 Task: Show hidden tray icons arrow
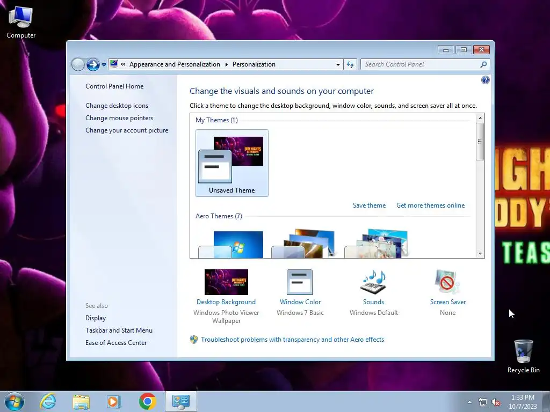[469, 402]
